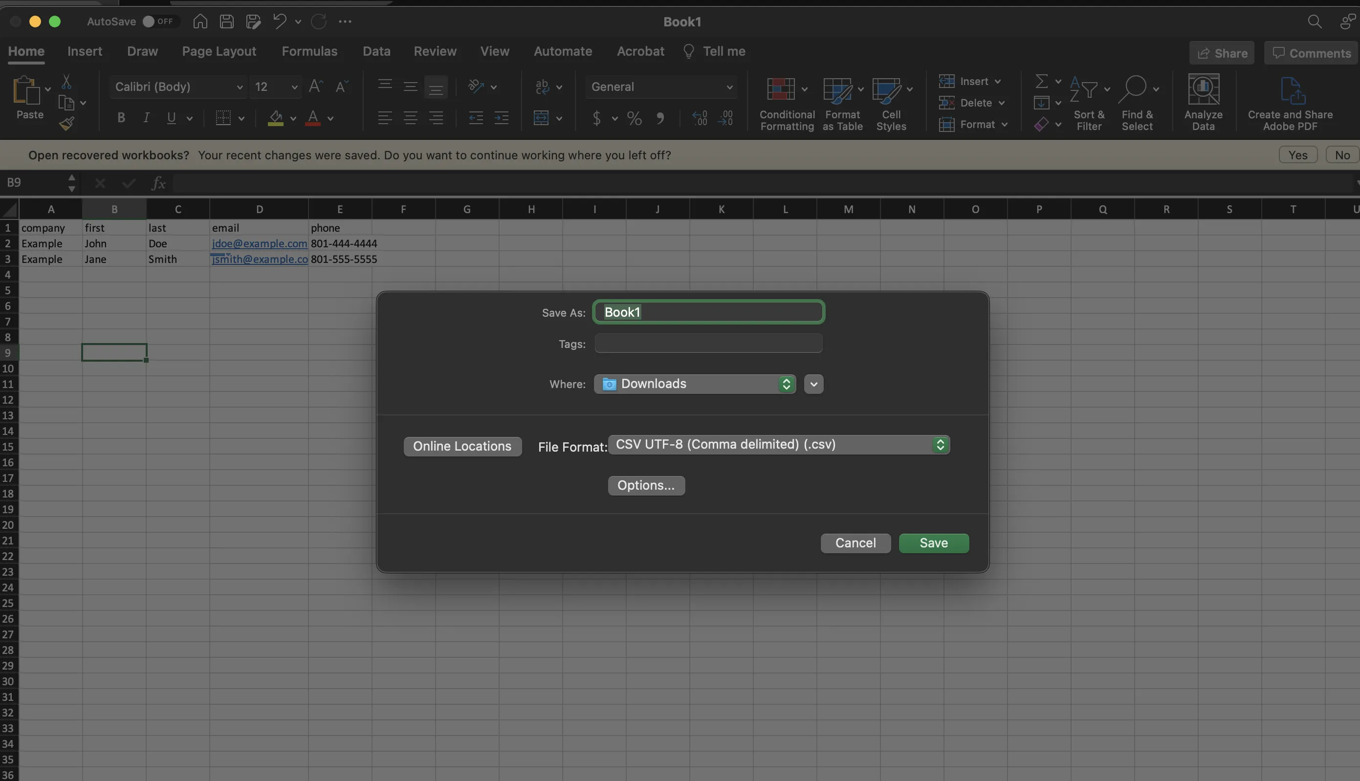Open the File Format dropdown
The image size is (1360, 781).
coord(939,445)
